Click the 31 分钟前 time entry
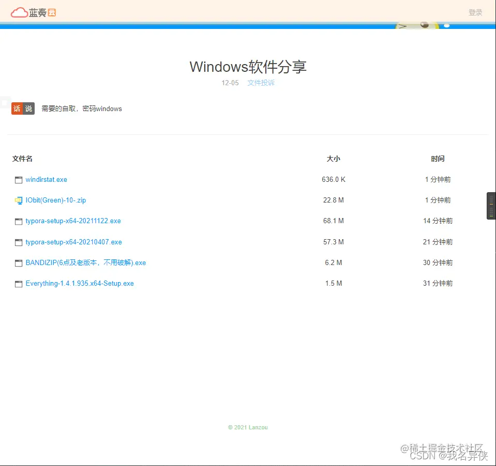 coord(438,284)
